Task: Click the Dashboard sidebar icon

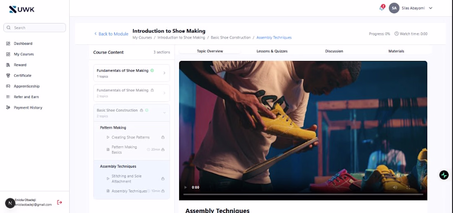Action: (x=8, y=44)
